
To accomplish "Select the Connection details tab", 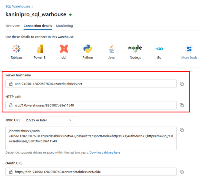I will [38, 26].
